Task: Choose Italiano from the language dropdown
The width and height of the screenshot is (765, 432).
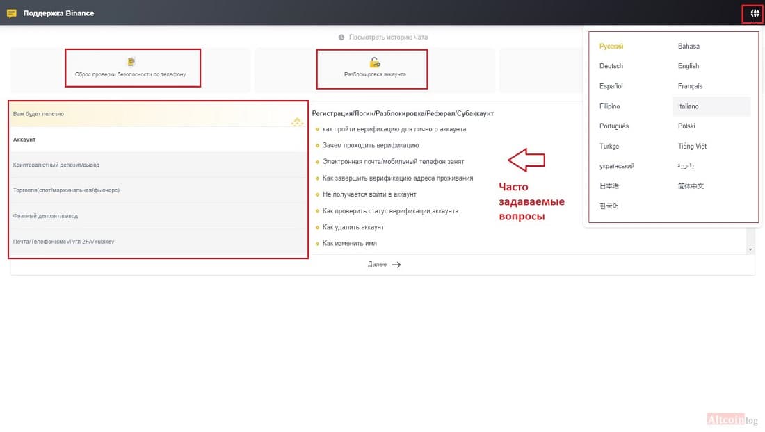Action: point(688,106)
